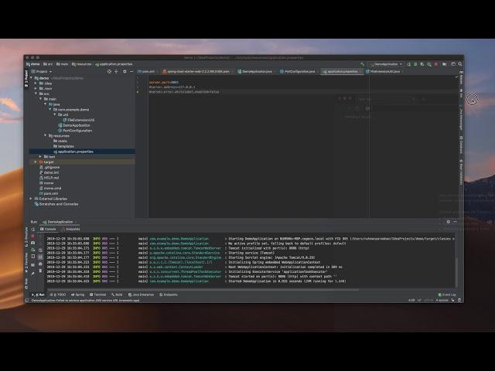Click the red Stop icon in the top toolbar

(x=436, y=64)
